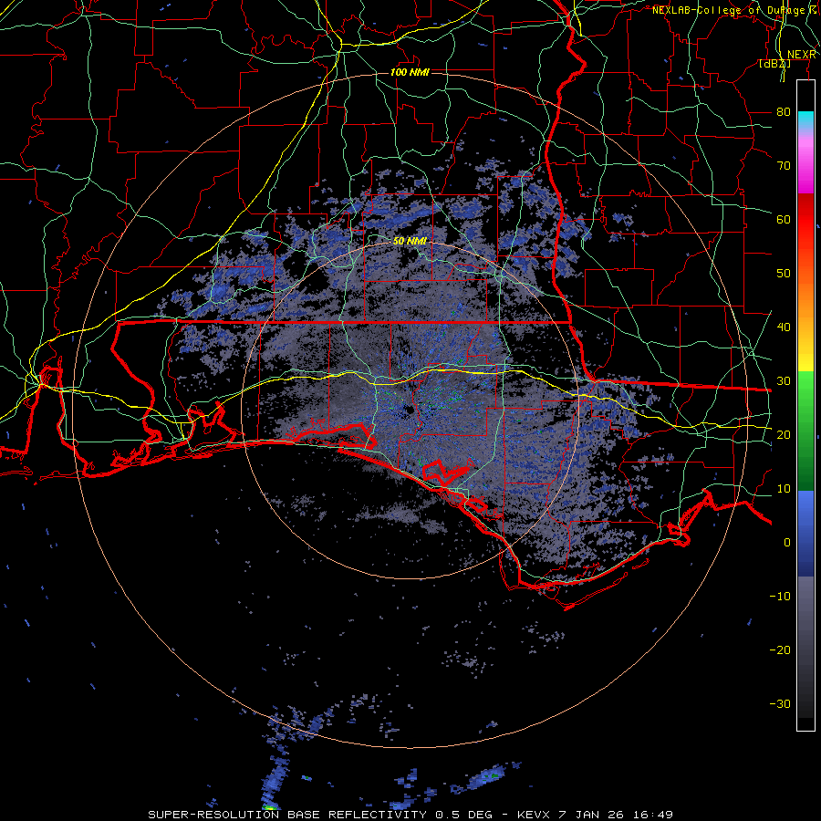Click the -30 value on the dBZ scale
Viewport: 821px width, 821px height.
(780, 704)
